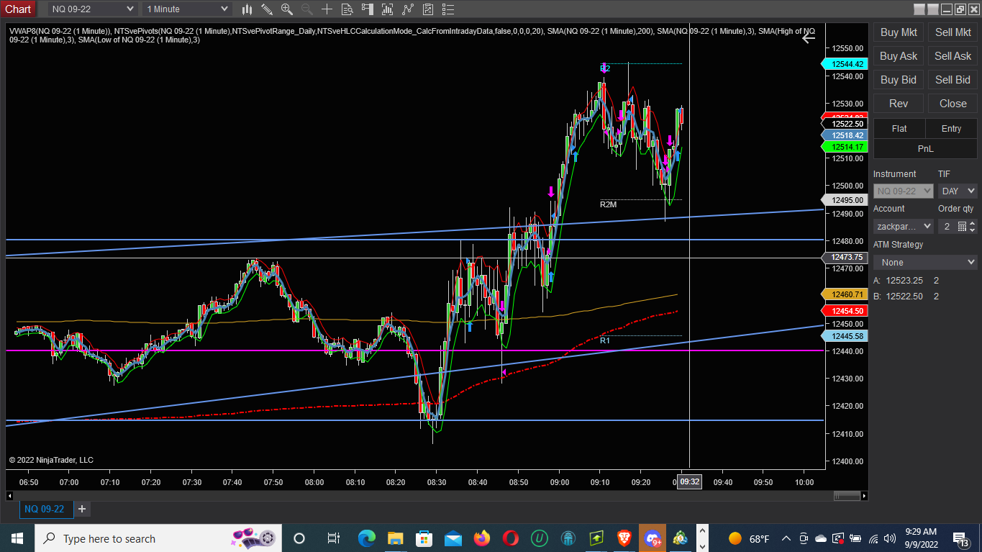Open the bar type candlestick icon
The height and width of the screenshot is (552, 982).
(247, 9)
